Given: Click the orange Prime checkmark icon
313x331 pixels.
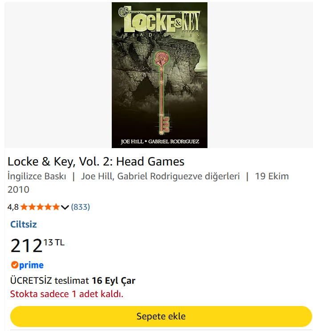Looking at the screenshot, I should pos(15,265).
